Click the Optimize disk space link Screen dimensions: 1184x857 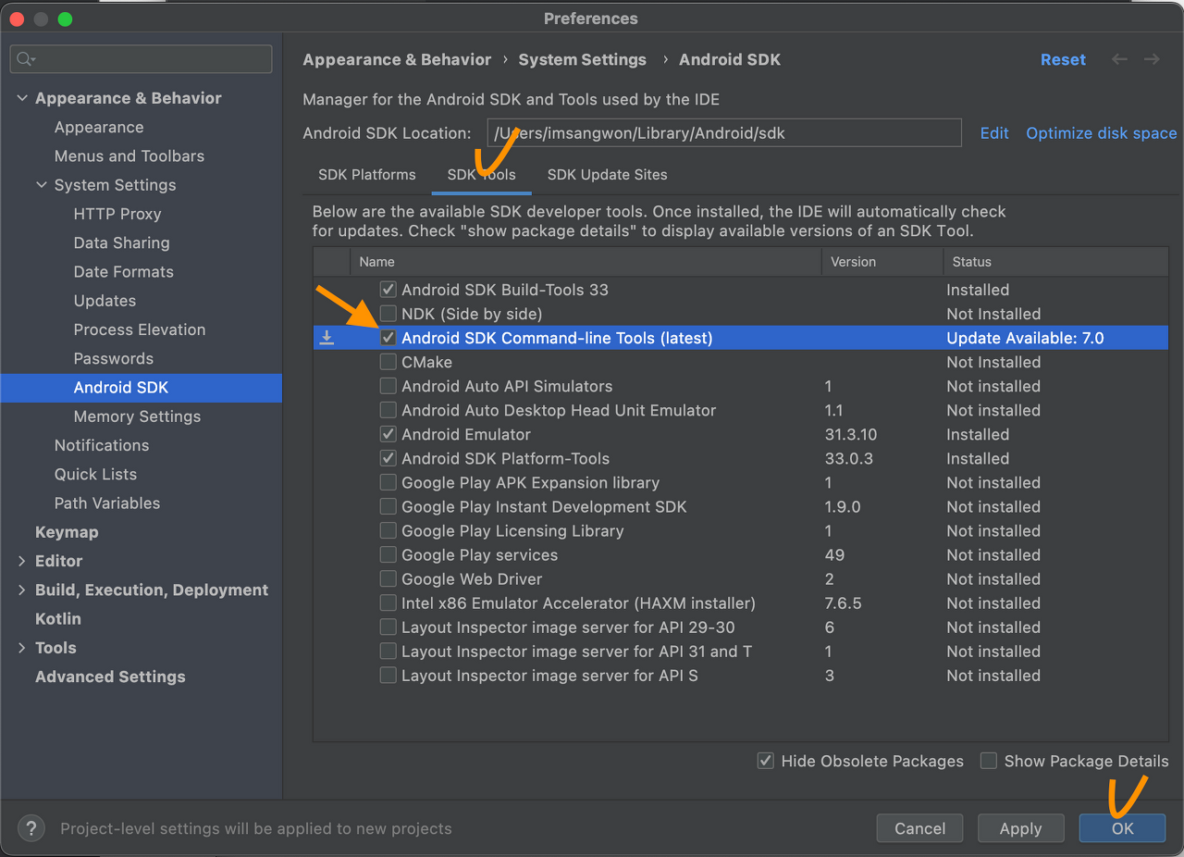[x=1102, y=132]
